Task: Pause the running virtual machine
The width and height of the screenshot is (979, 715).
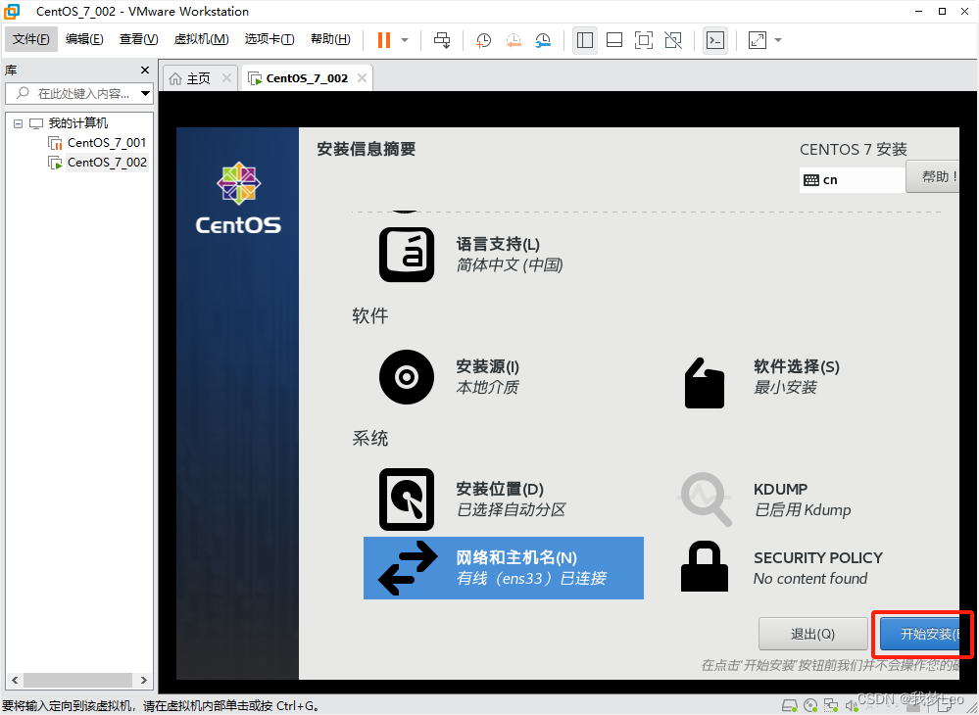Action: (384, 40)
